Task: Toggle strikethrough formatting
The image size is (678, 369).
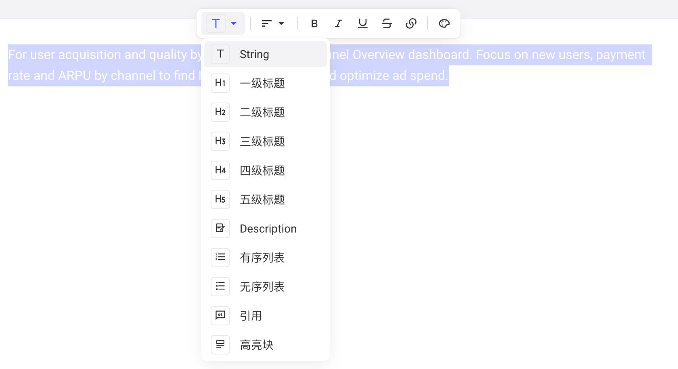Action: pos(387,23)
